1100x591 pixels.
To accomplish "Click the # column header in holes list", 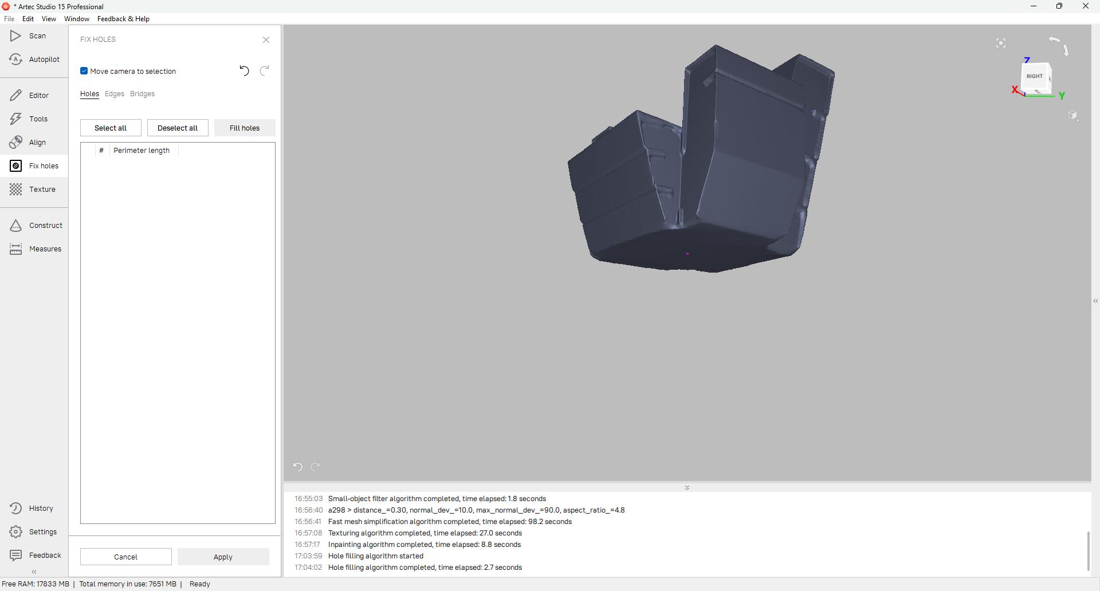I will pos(101,151).
